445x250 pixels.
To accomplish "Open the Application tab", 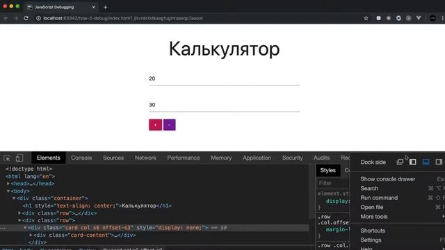I will [x=257, y=158].
